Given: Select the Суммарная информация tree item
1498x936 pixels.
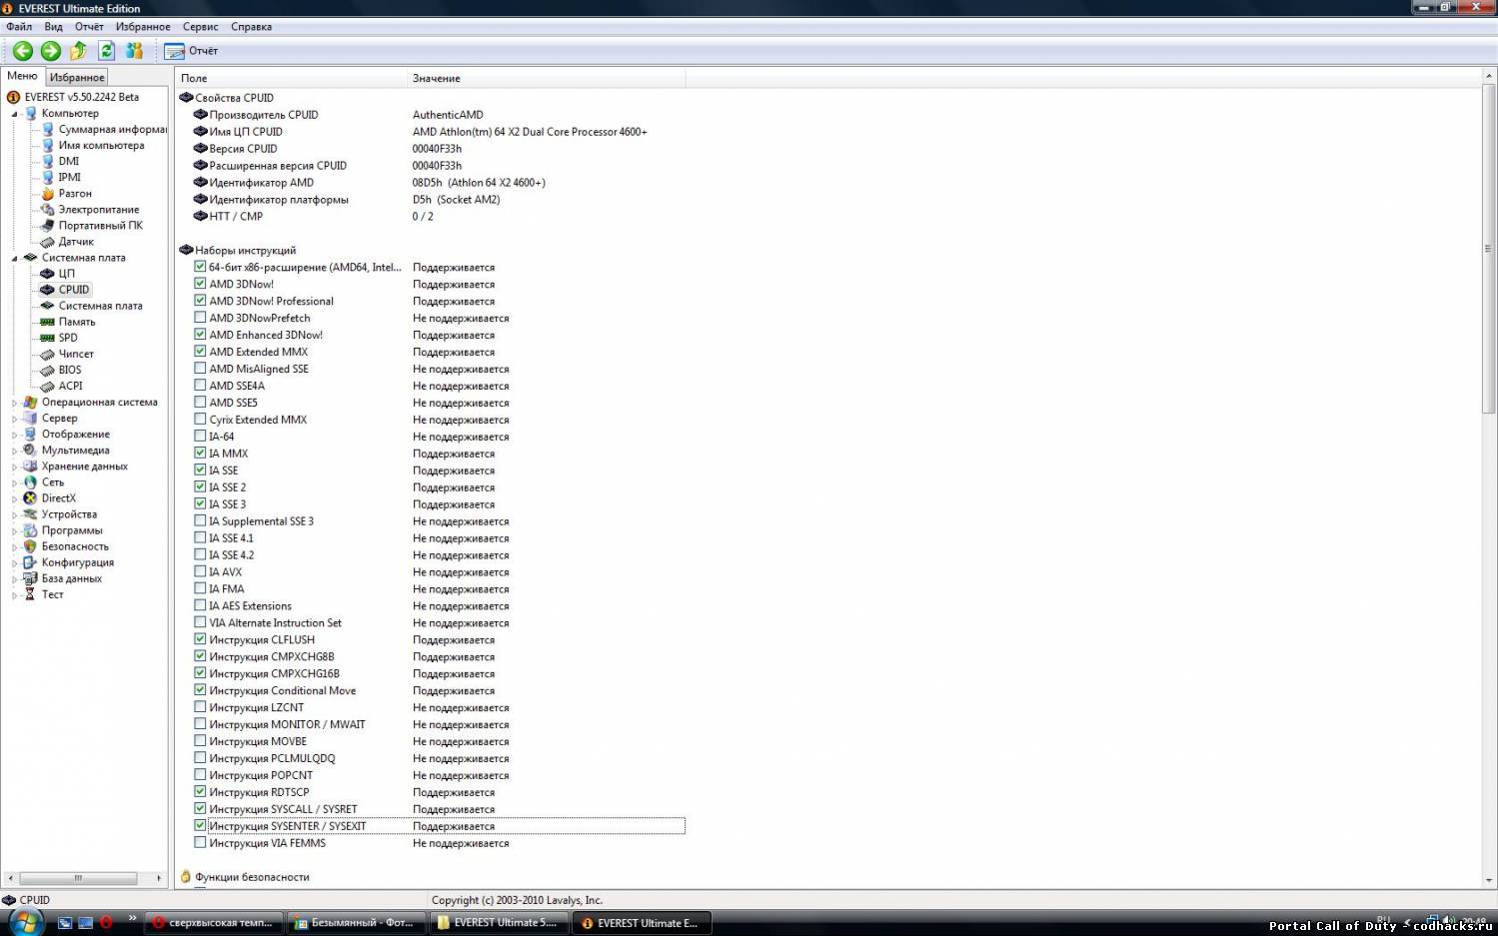Looking at the screenshot, I should click(x=112, y=129).
